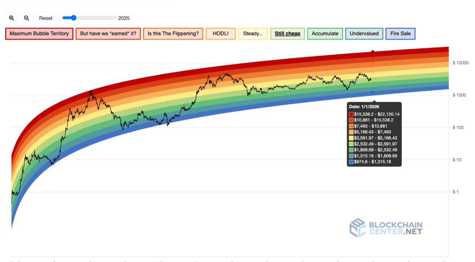
Task: Click the 2025 year slider handle
Action: pos(73,18)
